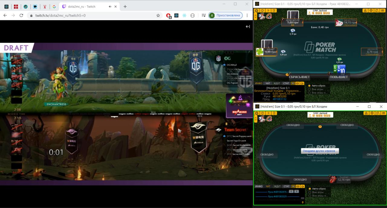Expand toolbar chevrons in top poker table
Viewport: 387px width, 208px height.
click(256, 16)
